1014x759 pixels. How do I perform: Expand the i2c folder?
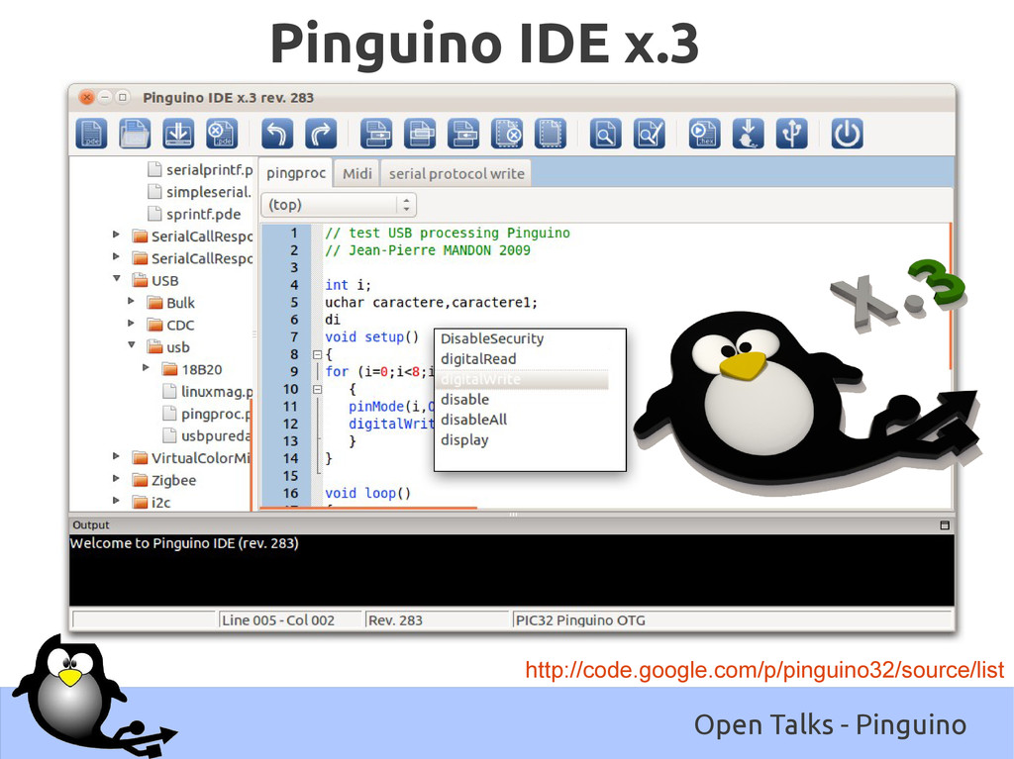[116, 501]
